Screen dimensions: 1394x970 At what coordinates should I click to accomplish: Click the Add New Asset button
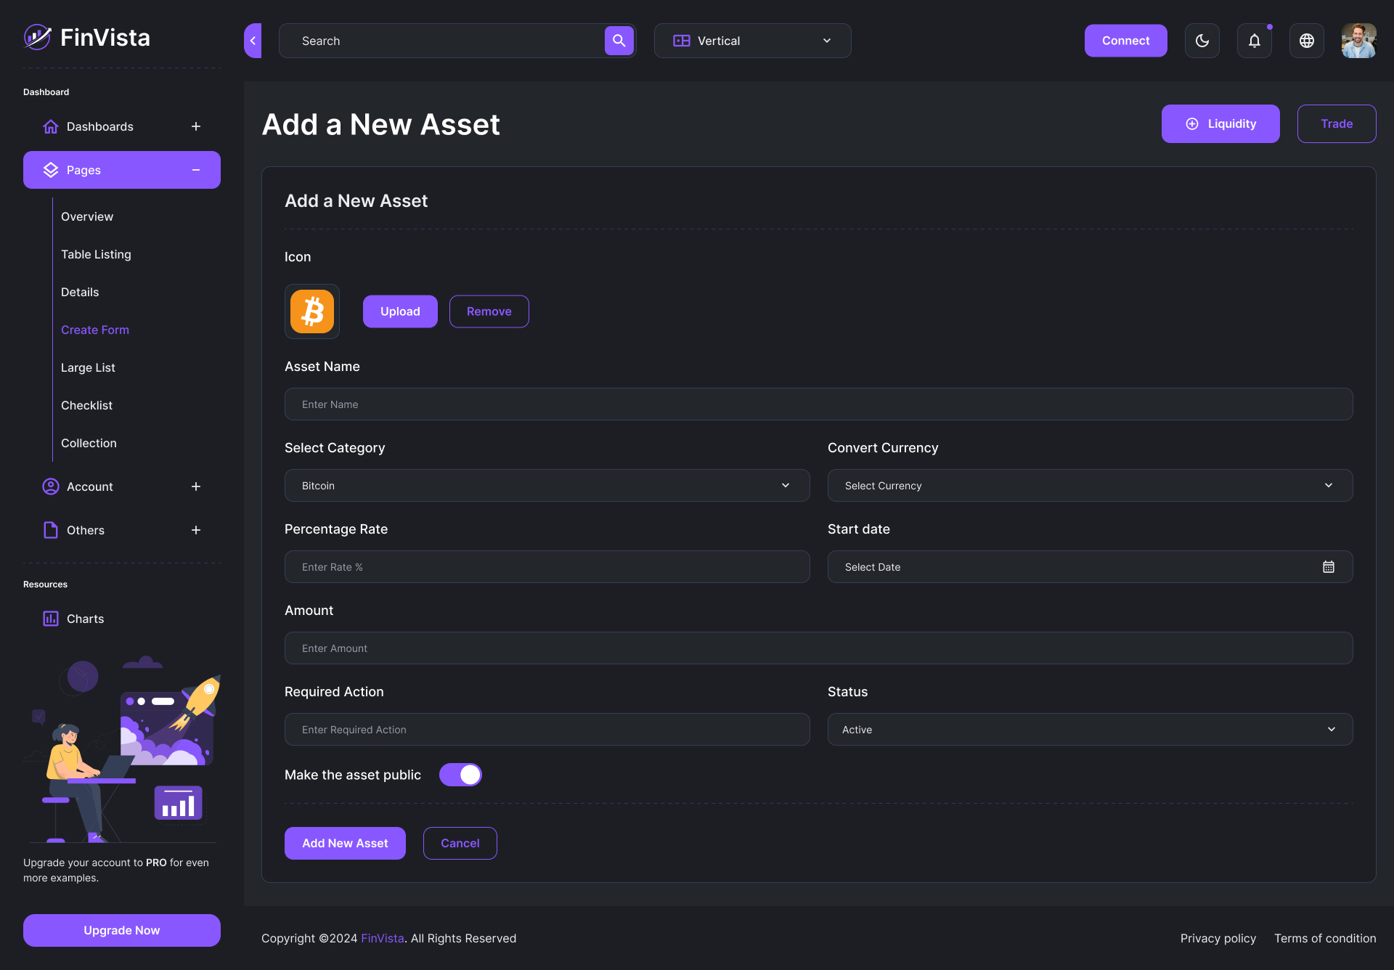coord(345,843)
